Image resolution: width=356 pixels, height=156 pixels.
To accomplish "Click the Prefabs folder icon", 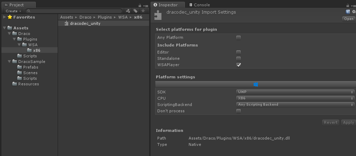I will [x=20, y=67].
